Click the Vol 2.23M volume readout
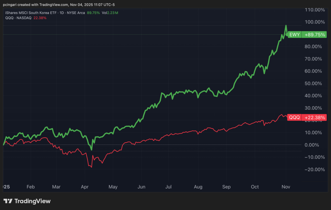 pyautogui.click(x=110, y=13)
